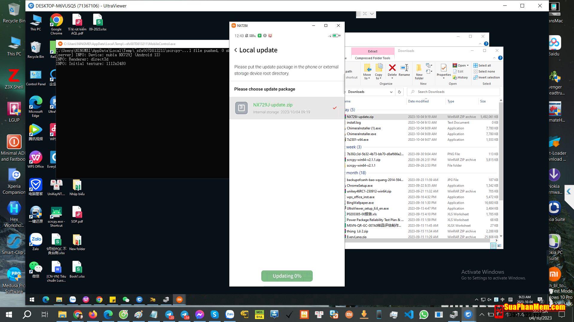Toggle the NX729J-update.zip package check mark
574x322 pixels.
coord(335,108)
